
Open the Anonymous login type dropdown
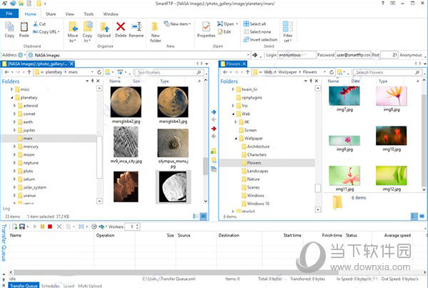click(x=412, y=55)
